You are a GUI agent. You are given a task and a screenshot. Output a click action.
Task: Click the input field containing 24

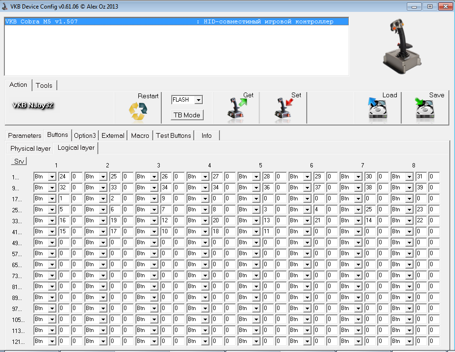click(63, 177)
